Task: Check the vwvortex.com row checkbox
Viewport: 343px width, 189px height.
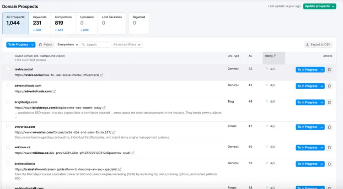Action: click(x=8, y=126)
